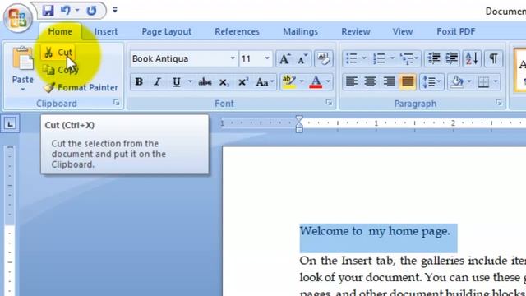Open the Mailings tab
526x296 pixels.
(x=301, y=31)
